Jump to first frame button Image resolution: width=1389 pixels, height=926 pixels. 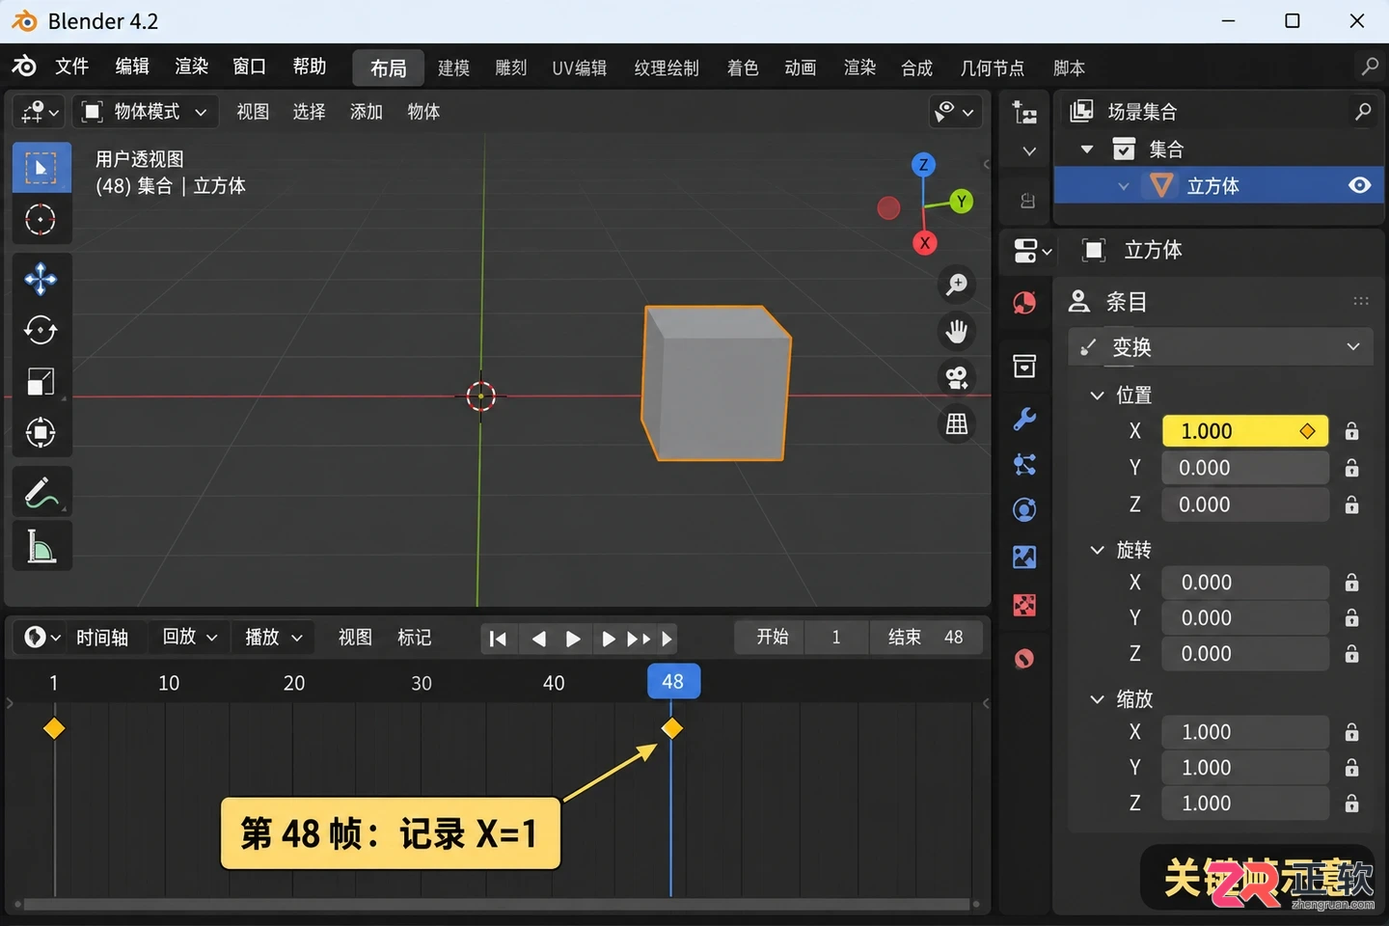pyautogui.click(x=498, y=639)
